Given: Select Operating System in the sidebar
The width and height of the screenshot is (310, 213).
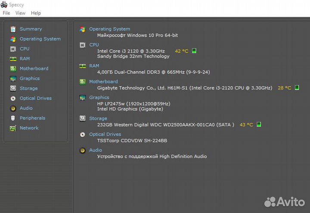Looking at the screenshot, I should click(x=40, y=39).
